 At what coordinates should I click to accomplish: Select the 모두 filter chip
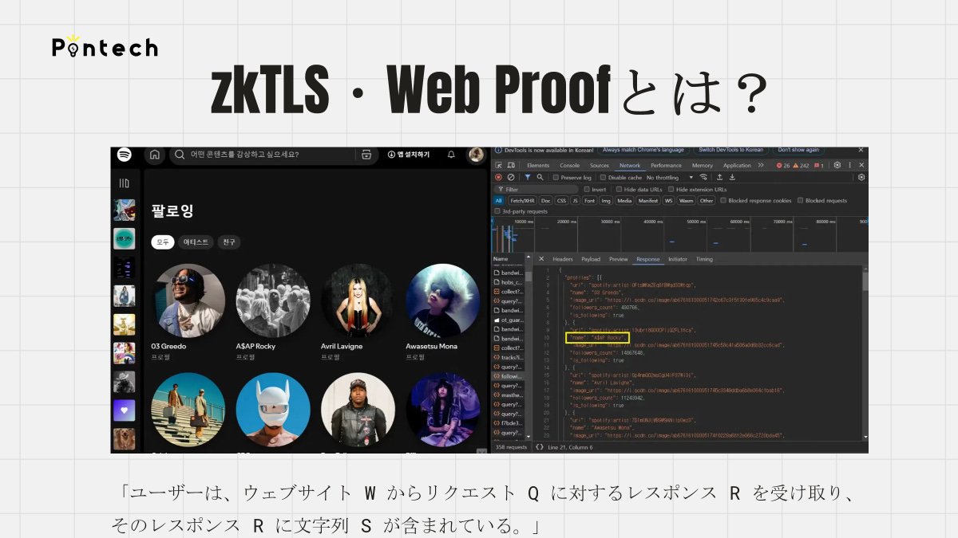pos(163,242)
